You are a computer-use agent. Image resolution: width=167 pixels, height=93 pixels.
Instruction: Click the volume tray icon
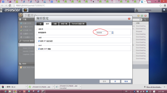(144, 91)
